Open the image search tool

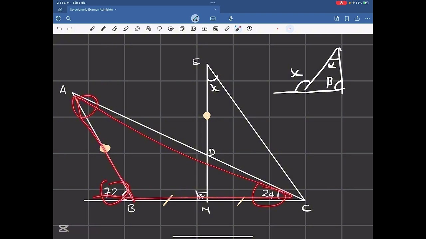point(216,29)
